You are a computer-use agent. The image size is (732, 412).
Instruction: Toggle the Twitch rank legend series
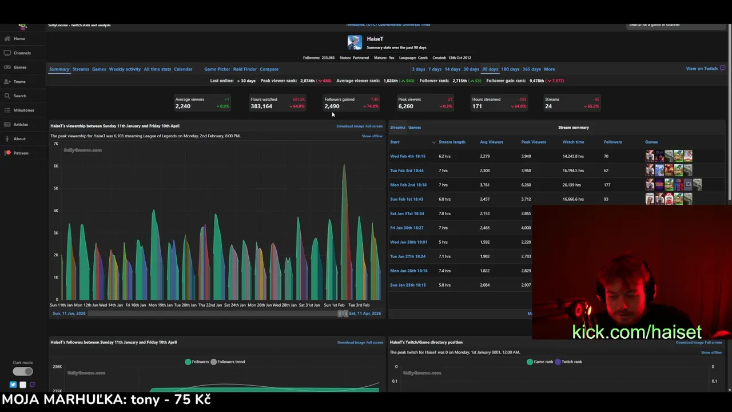click(568, 362)
